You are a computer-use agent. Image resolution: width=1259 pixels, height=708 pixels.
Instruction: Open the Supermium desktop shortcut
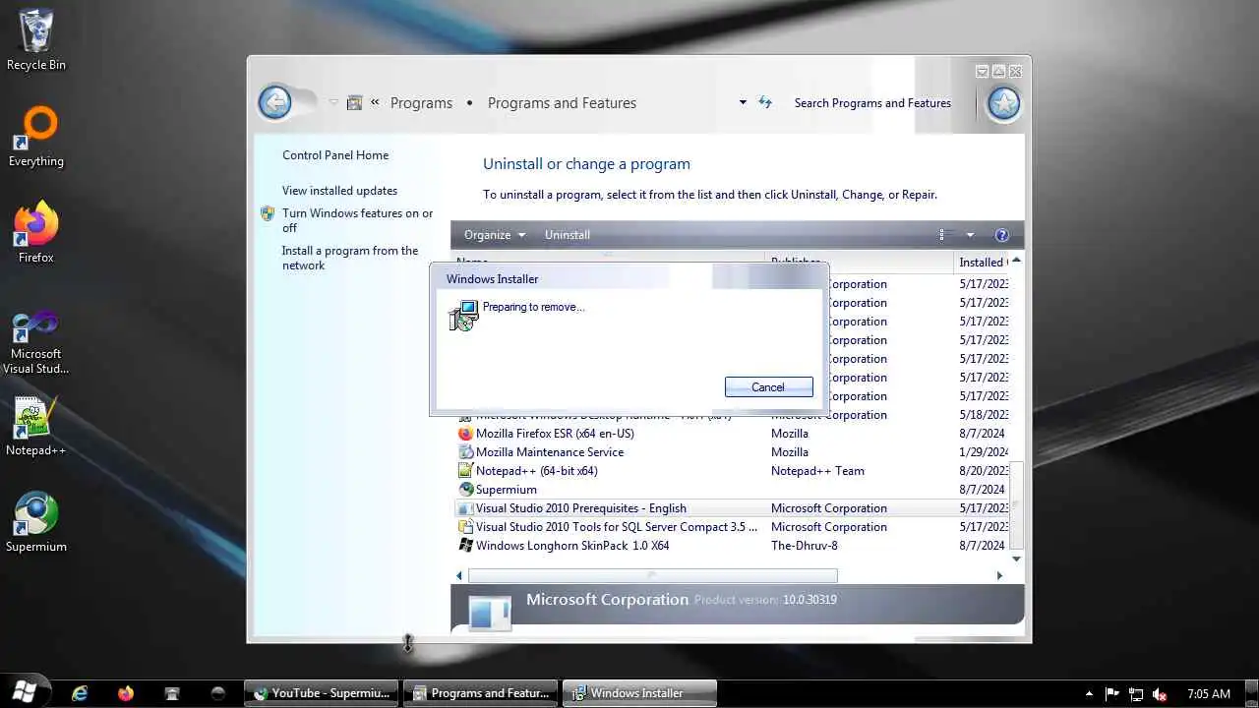click(x=36, y=522)
